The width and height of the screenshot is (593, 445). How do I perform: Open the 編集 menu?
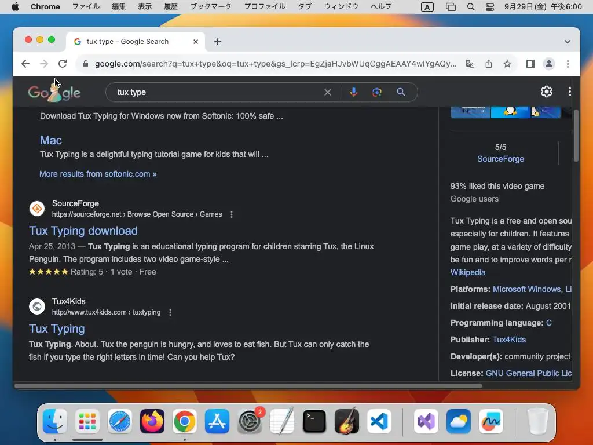point(119,6)
